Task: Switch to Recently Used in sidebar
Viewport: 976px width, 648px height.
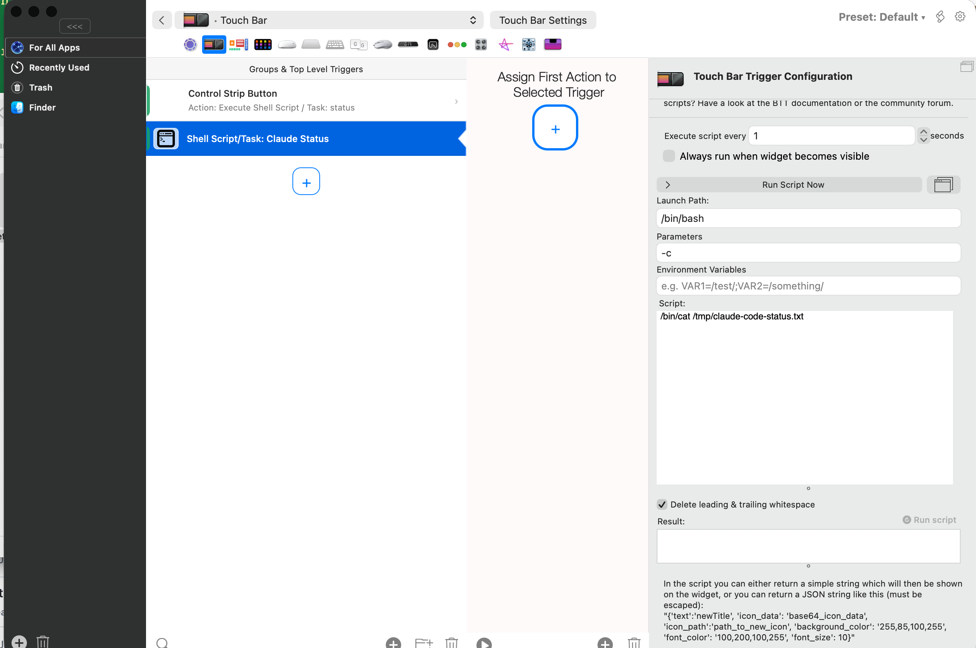Action: (x=59, y=67)
